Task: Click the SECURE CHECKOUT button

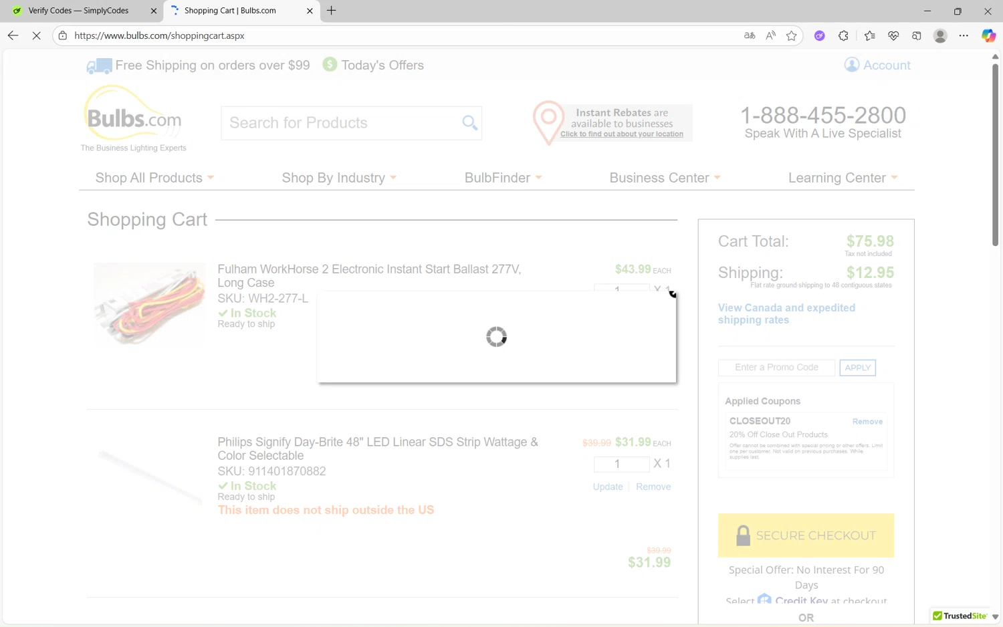Action: click(806, 535)
